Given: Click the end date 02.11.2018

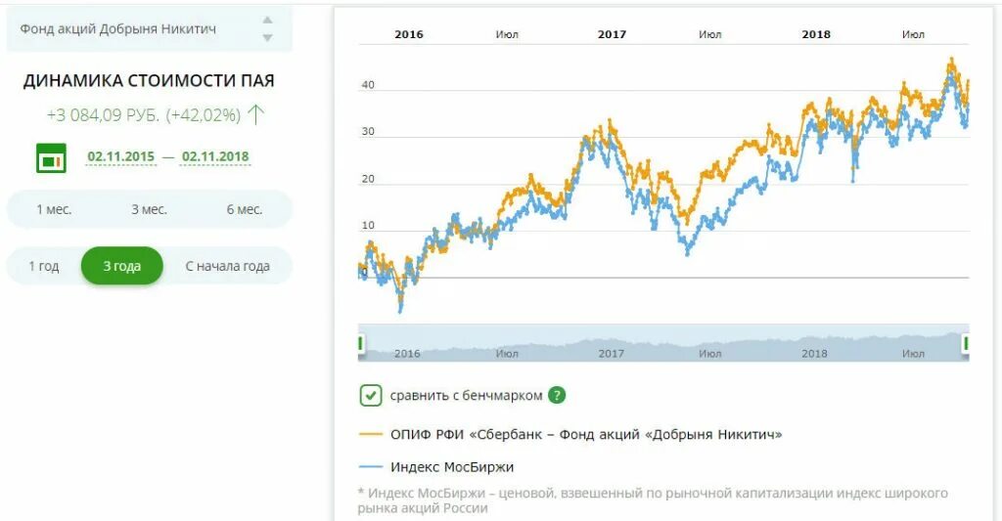Looking at the screenshot, I should tap(215, 156).
